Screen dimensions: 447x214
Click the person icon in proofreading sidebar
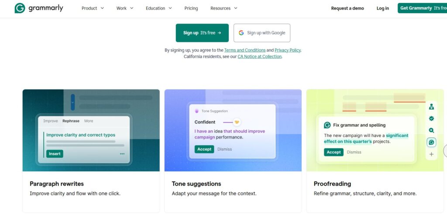(x=431, y=107)
